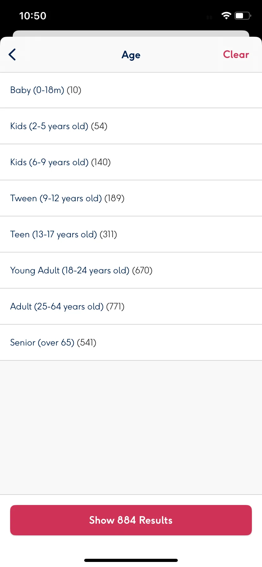Tap the Clear filter link
This screenshot has height=567, width=262.
236,54
